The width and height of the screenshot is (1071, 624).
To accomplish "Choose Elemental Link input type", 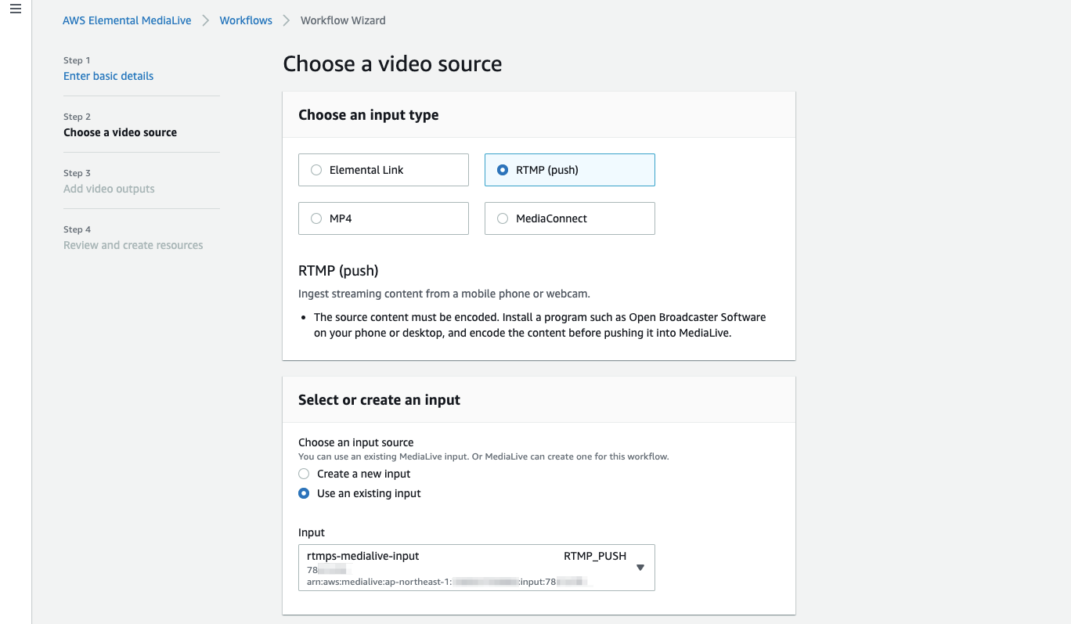I will [x=384, y=170].
